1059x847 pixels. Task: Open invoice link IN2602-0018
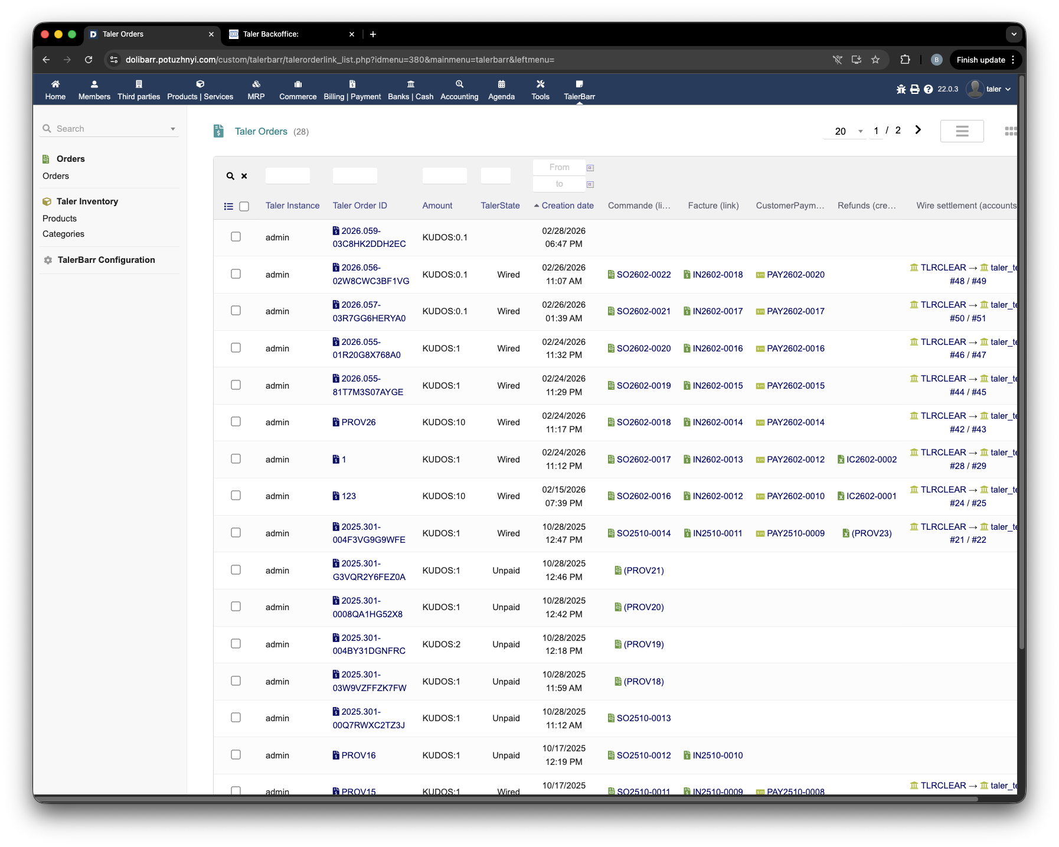[x=717, y=275]
